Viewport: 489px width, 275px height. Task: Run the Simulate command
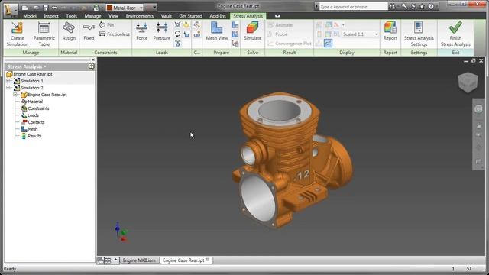(x=252, y=31)
